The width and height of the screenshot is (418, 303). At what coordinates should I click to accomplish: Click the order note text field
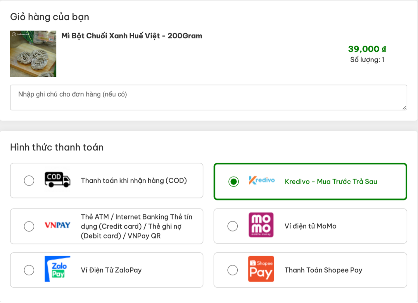pos(208,97)
